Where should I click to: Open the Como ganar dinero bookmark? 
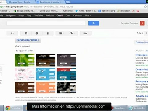47,11
